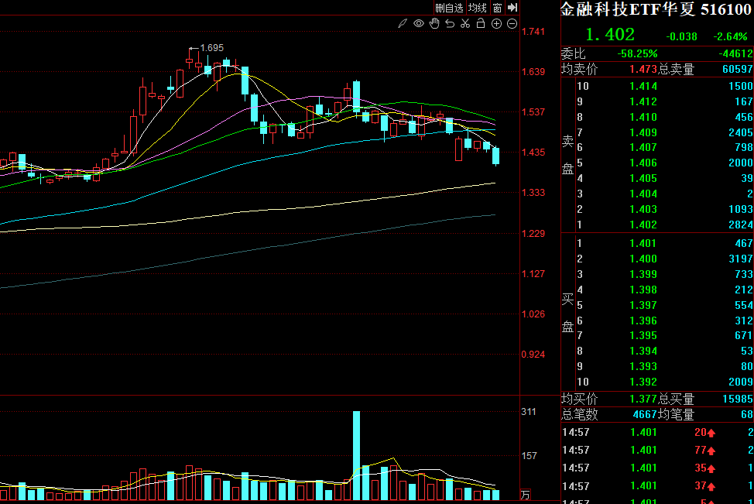
Task: Select buy level 10 price 1.392
Action: point(643,382)
